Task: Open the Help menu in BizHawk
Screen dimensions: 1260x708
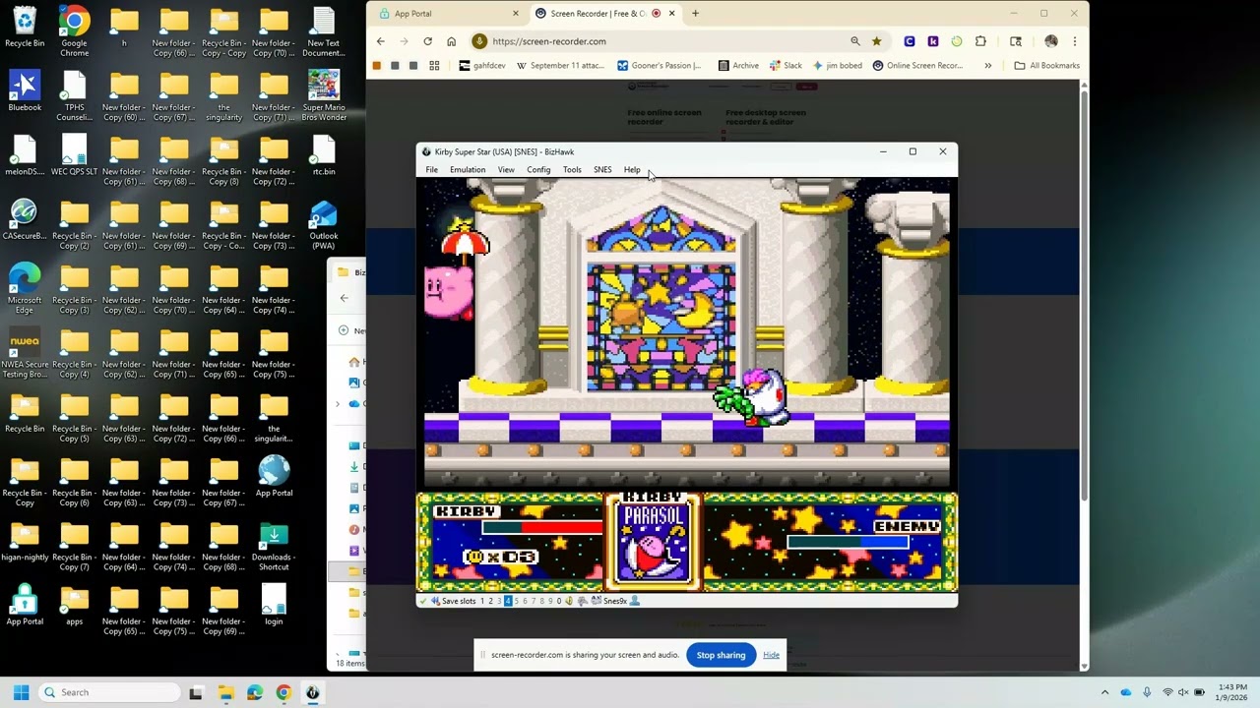Action: pyautogui.click(x=632, y=170)
